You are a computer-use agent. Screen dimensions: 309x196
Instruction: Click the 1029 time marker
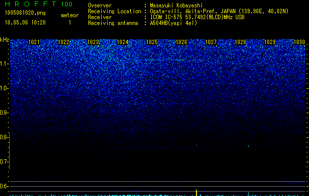coord(270,42)
